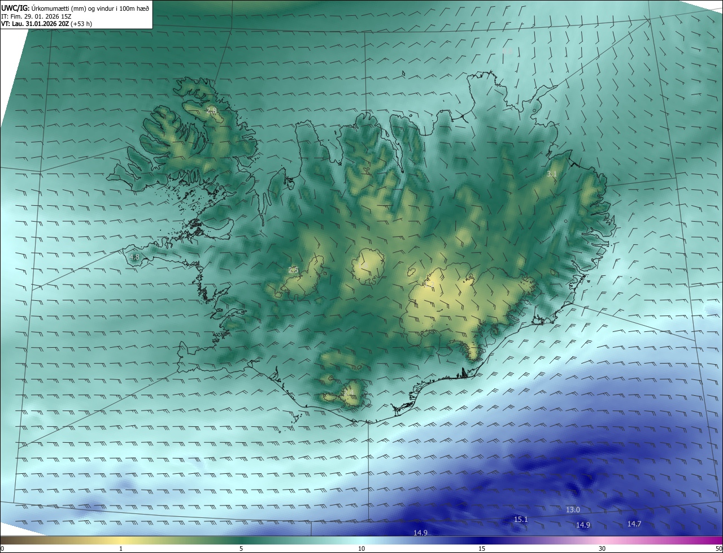Click the colorbar tick label 50
The image size is (723, 553).
718,548
